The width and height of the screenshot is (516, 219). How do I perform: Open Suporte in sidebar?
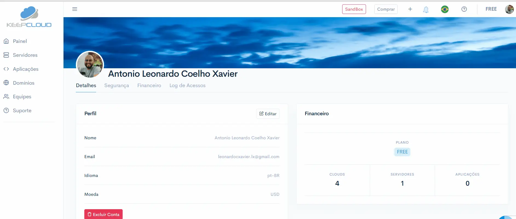click(22, 111)
